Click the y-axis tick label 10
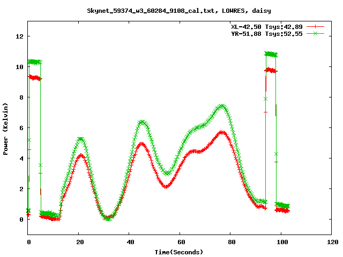Screen dimensions: 343x257 pyautogui.click(x=20, y=67)
